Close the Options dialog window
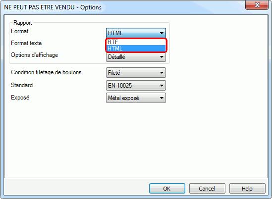Image resolution: width=272 pixels, height=199 pixels. [x=257, y=5]
